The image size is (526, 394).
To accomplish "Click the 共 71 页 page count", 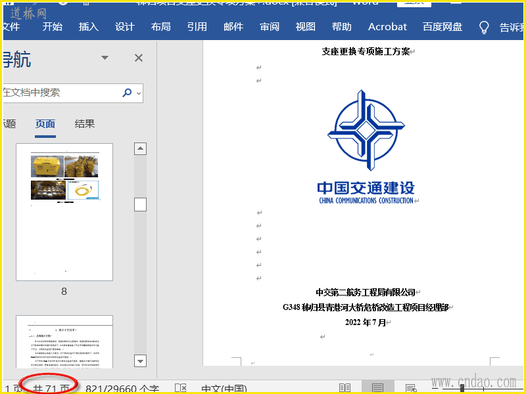I will point(51,389).
